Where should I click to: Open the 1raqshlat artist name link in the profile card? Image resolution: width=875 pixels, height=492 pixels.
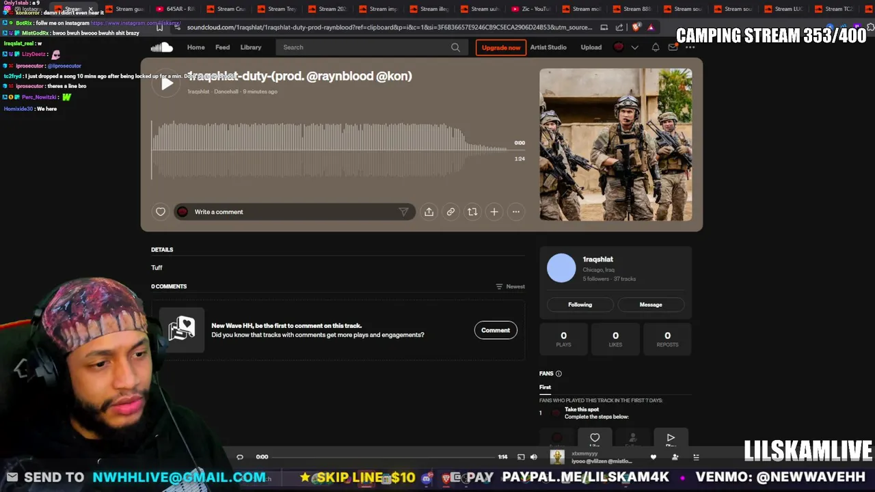tap(597, 260)
